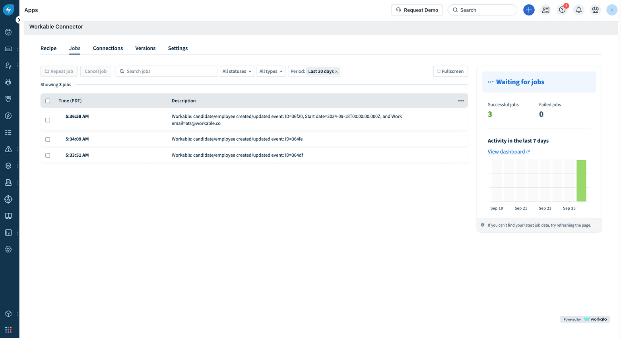Click the Request Demo button
Image resolution: width=621 pixels, height=338 pixels.
417,10
